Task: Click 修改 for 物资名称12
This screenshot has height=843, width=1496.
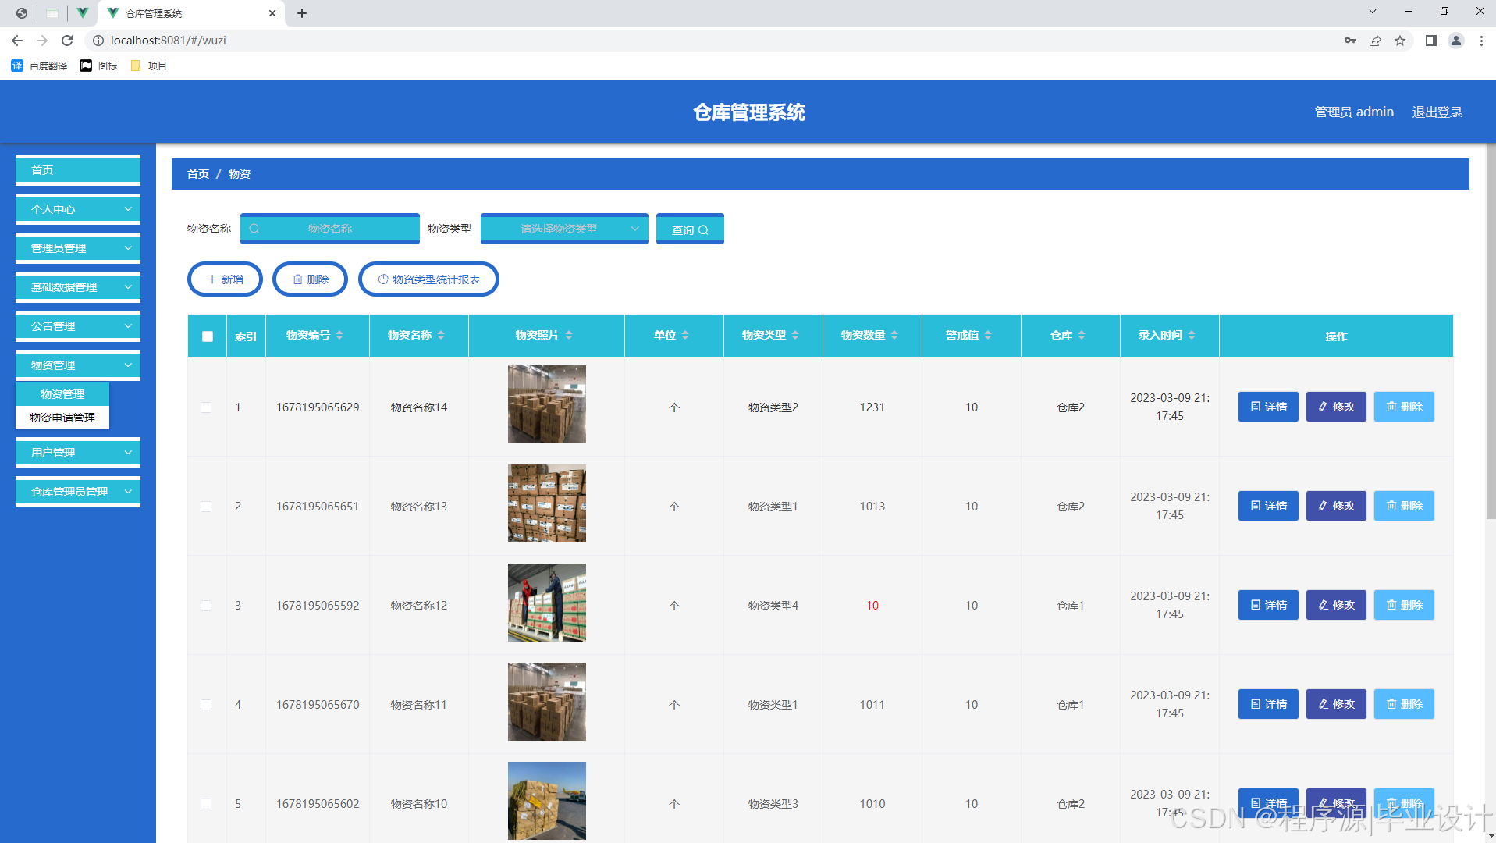Action: click(1336, 605)
